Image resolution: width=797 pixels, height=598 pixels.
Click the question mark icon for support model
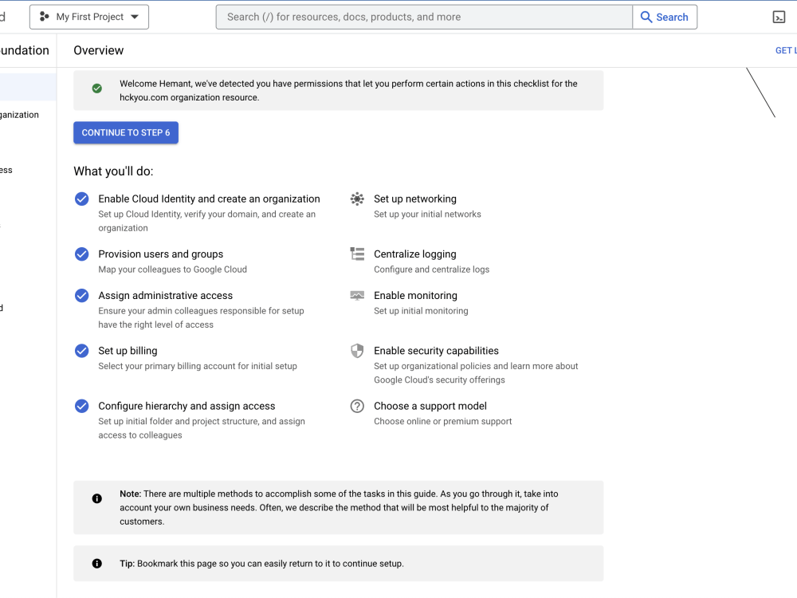coord(356,406)
